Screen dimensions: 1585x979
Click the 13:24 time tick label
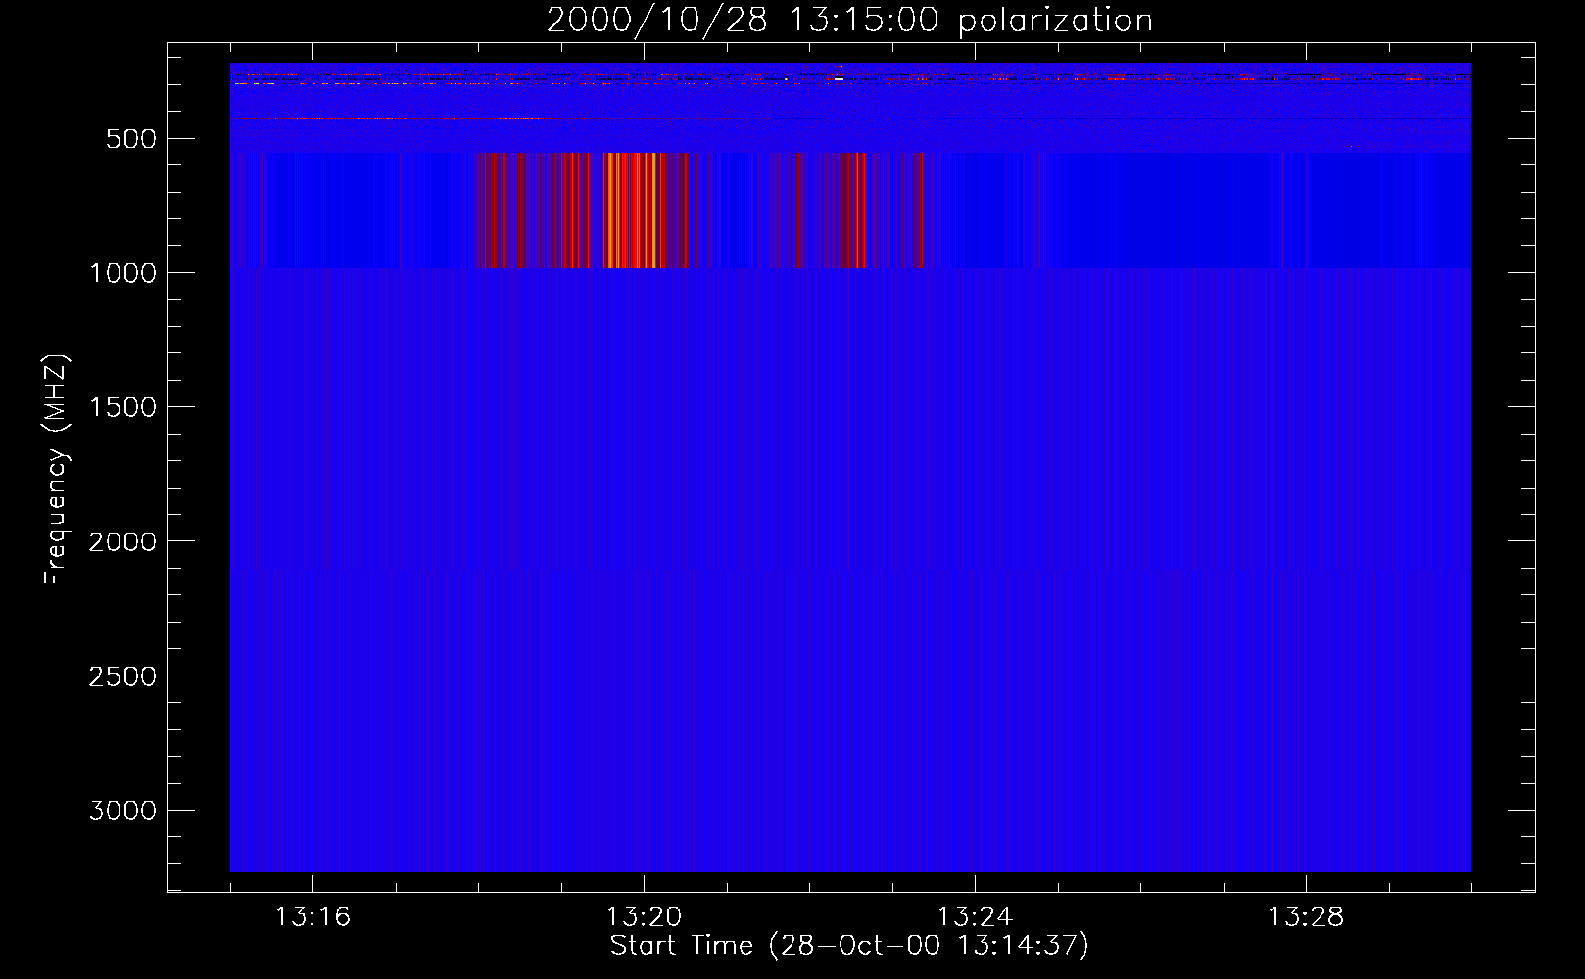tap(975, 917)
